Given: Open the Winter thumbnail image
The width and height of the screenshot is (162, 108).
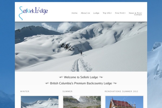Looking at the screenshot, I should point(40,102).
